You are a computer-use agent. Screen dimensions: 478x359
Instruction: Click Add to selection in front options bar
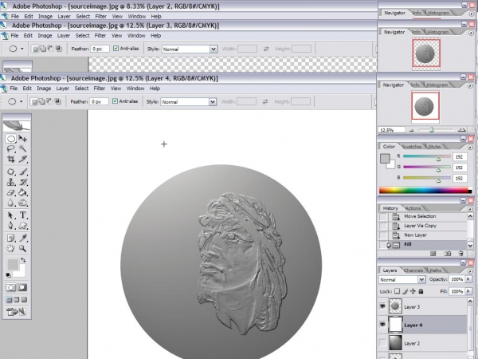click(x=42, y=101)
